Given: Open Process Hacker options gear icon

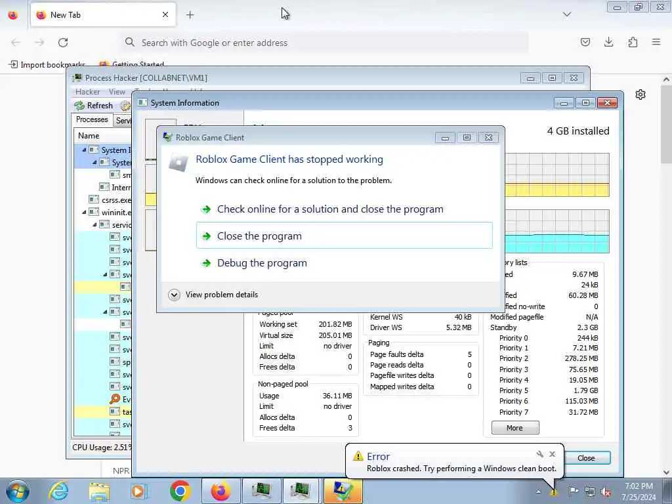Looking at the screenshot, I should 125,106.
